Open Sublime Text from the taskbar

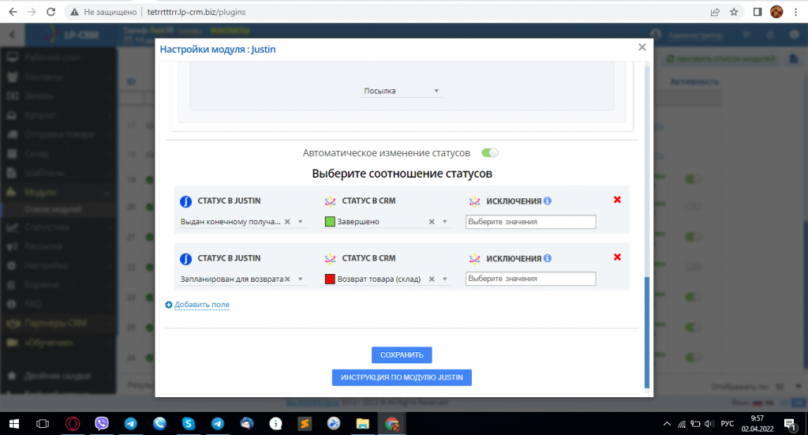pyautogui.click(x=305, y=424)
